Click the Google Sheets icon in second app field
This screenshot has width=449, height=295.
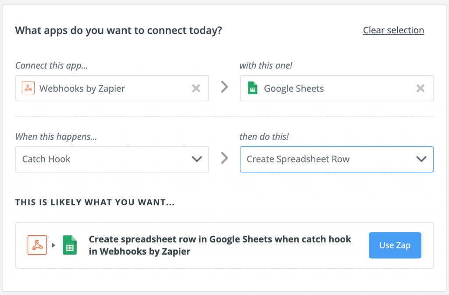click(253, 88)
